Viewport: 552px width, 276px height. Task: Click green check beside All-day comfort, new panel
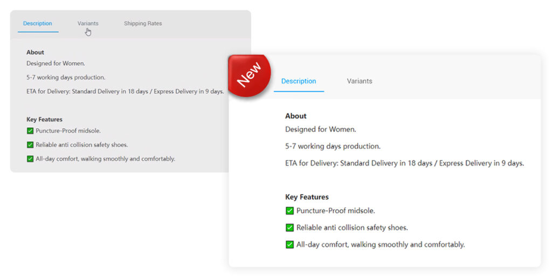pos(289,244)
